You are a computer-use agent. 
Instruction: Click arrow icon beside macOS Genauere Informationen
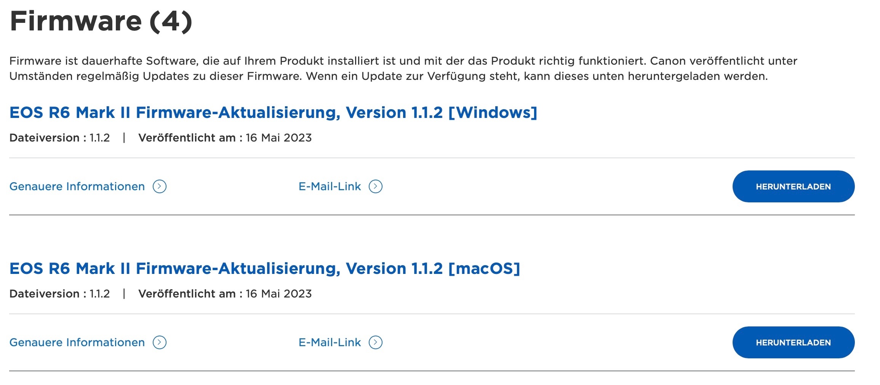pyautogui.click(x=160, y=342)
